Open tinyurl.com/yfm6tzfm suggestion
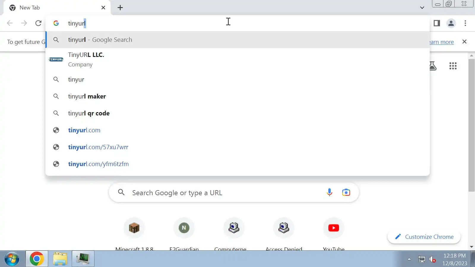This screenshot has width=475, height=267. [x=237, y=164]
